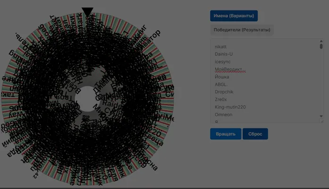
Task: Open the Имена (Варианты) tab
Action: tap(234, 16)
